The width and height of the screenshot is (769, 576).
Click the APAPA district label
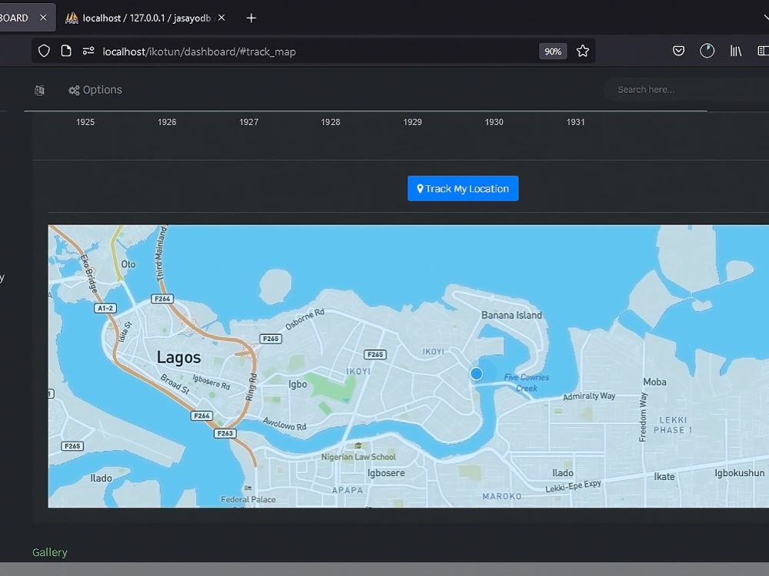348,490
